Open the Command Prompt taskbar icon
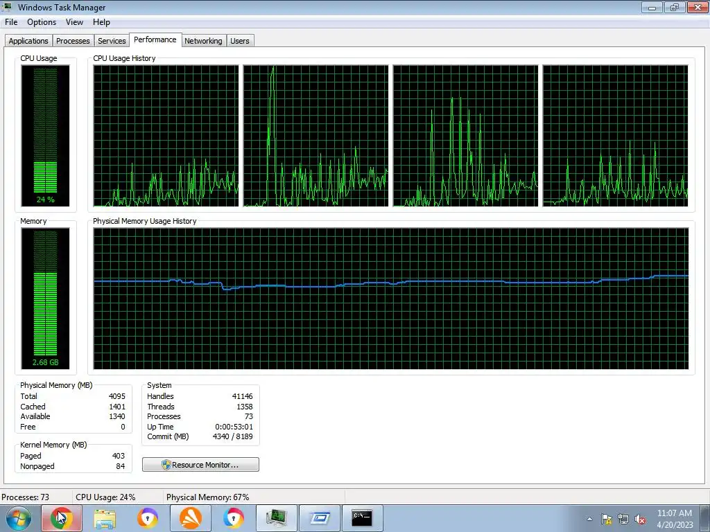The width and height of the screenshot is (710, 532). [x=362, y=518]
